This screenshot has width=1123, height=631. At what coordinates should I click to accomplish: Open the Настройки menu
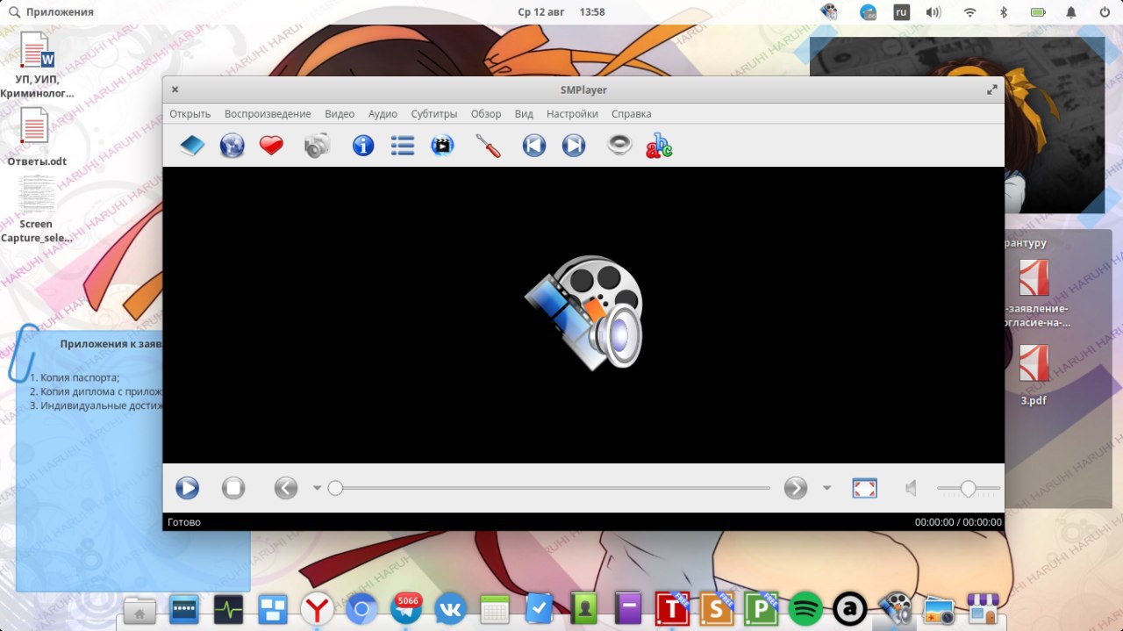coord(572,114)
